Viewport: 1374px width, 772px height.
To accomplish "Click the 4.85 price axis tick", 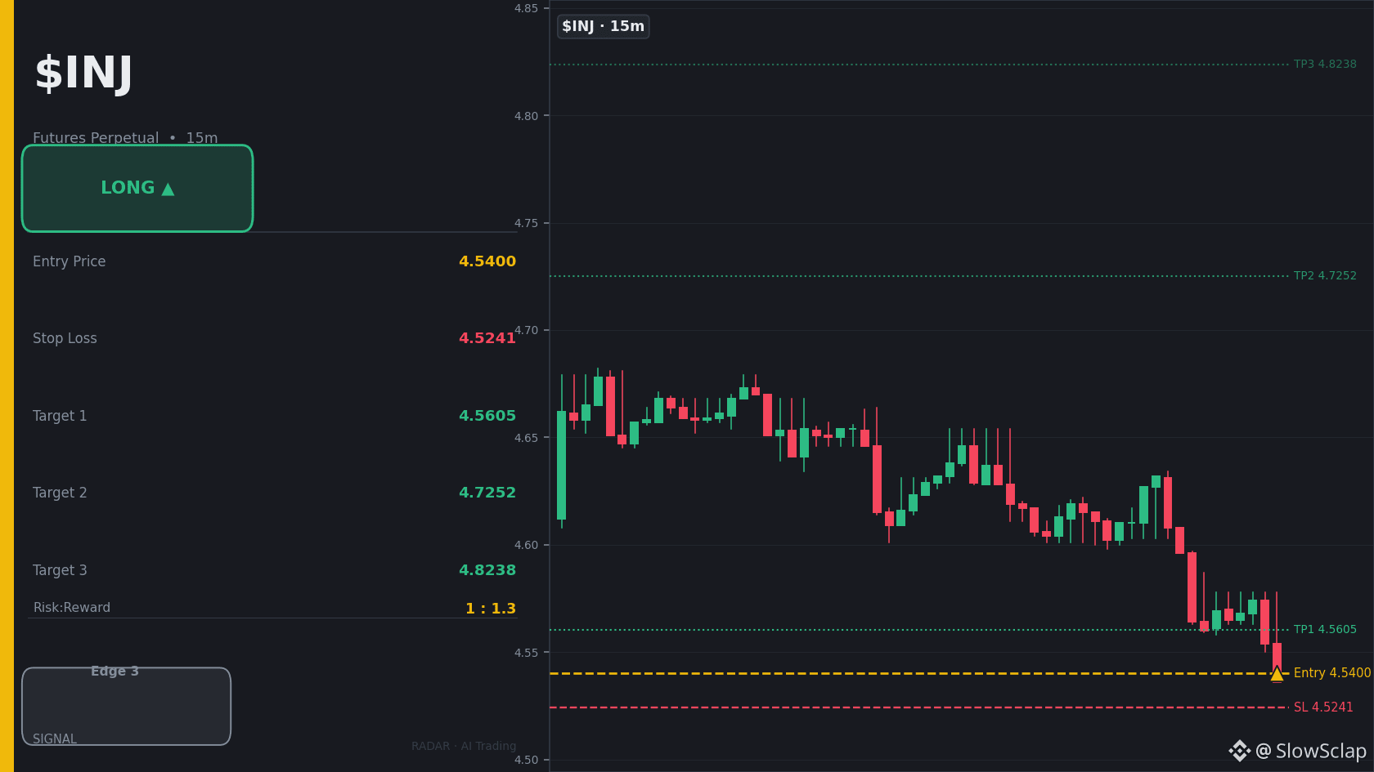I will click(x=526, y=8).
